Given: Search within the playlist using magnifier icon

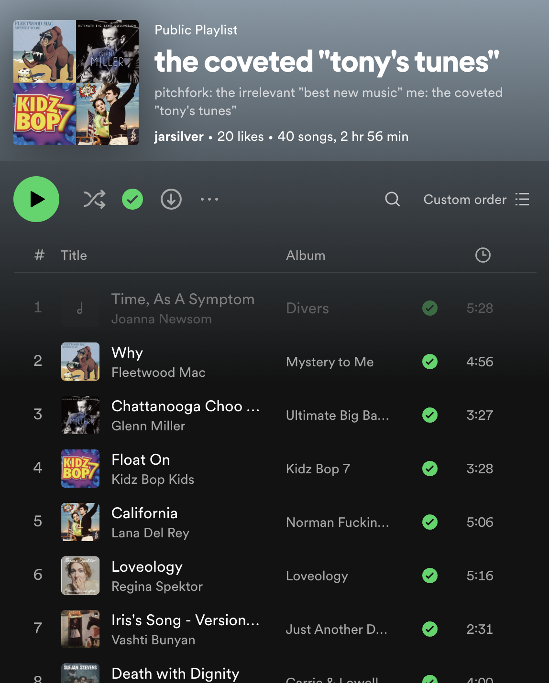Looking at the screenshot, I should (x=393, y=199).
